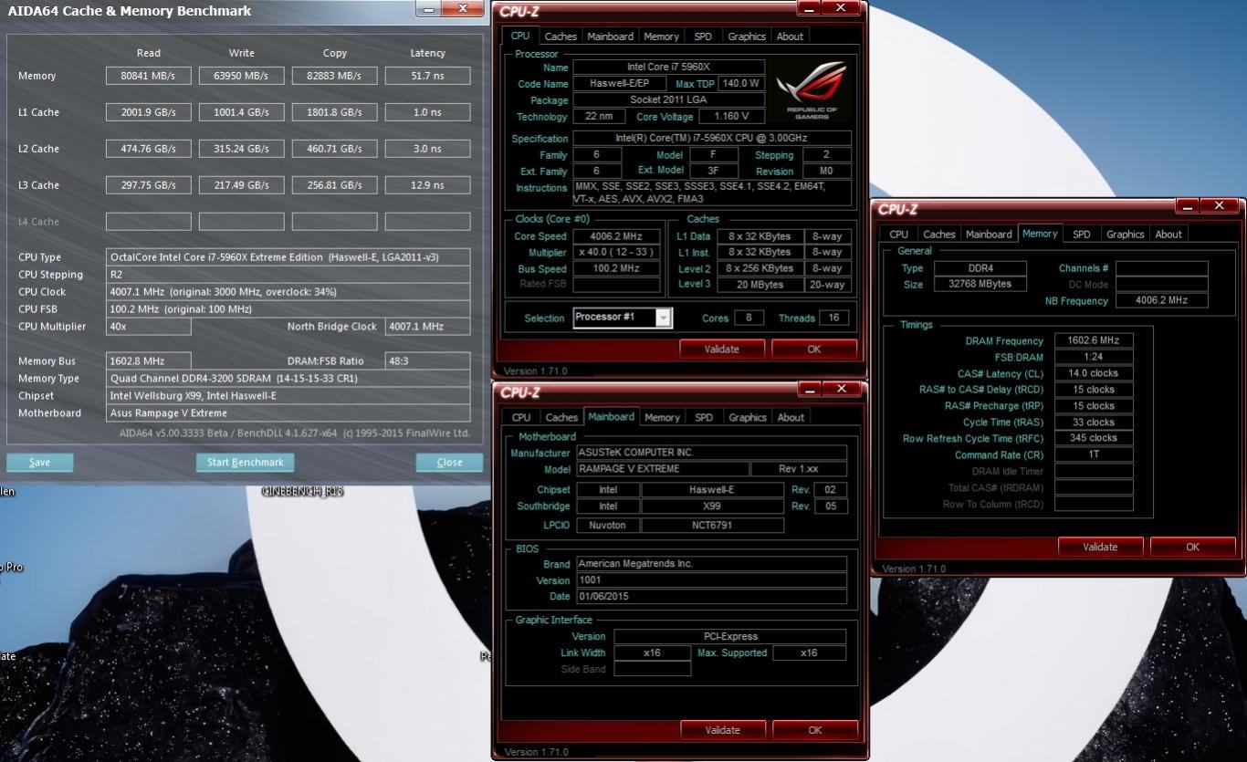Open About tab in Mainboard CPU-Z window
The height and width of the screenshot is (762, 1247).
791,418
